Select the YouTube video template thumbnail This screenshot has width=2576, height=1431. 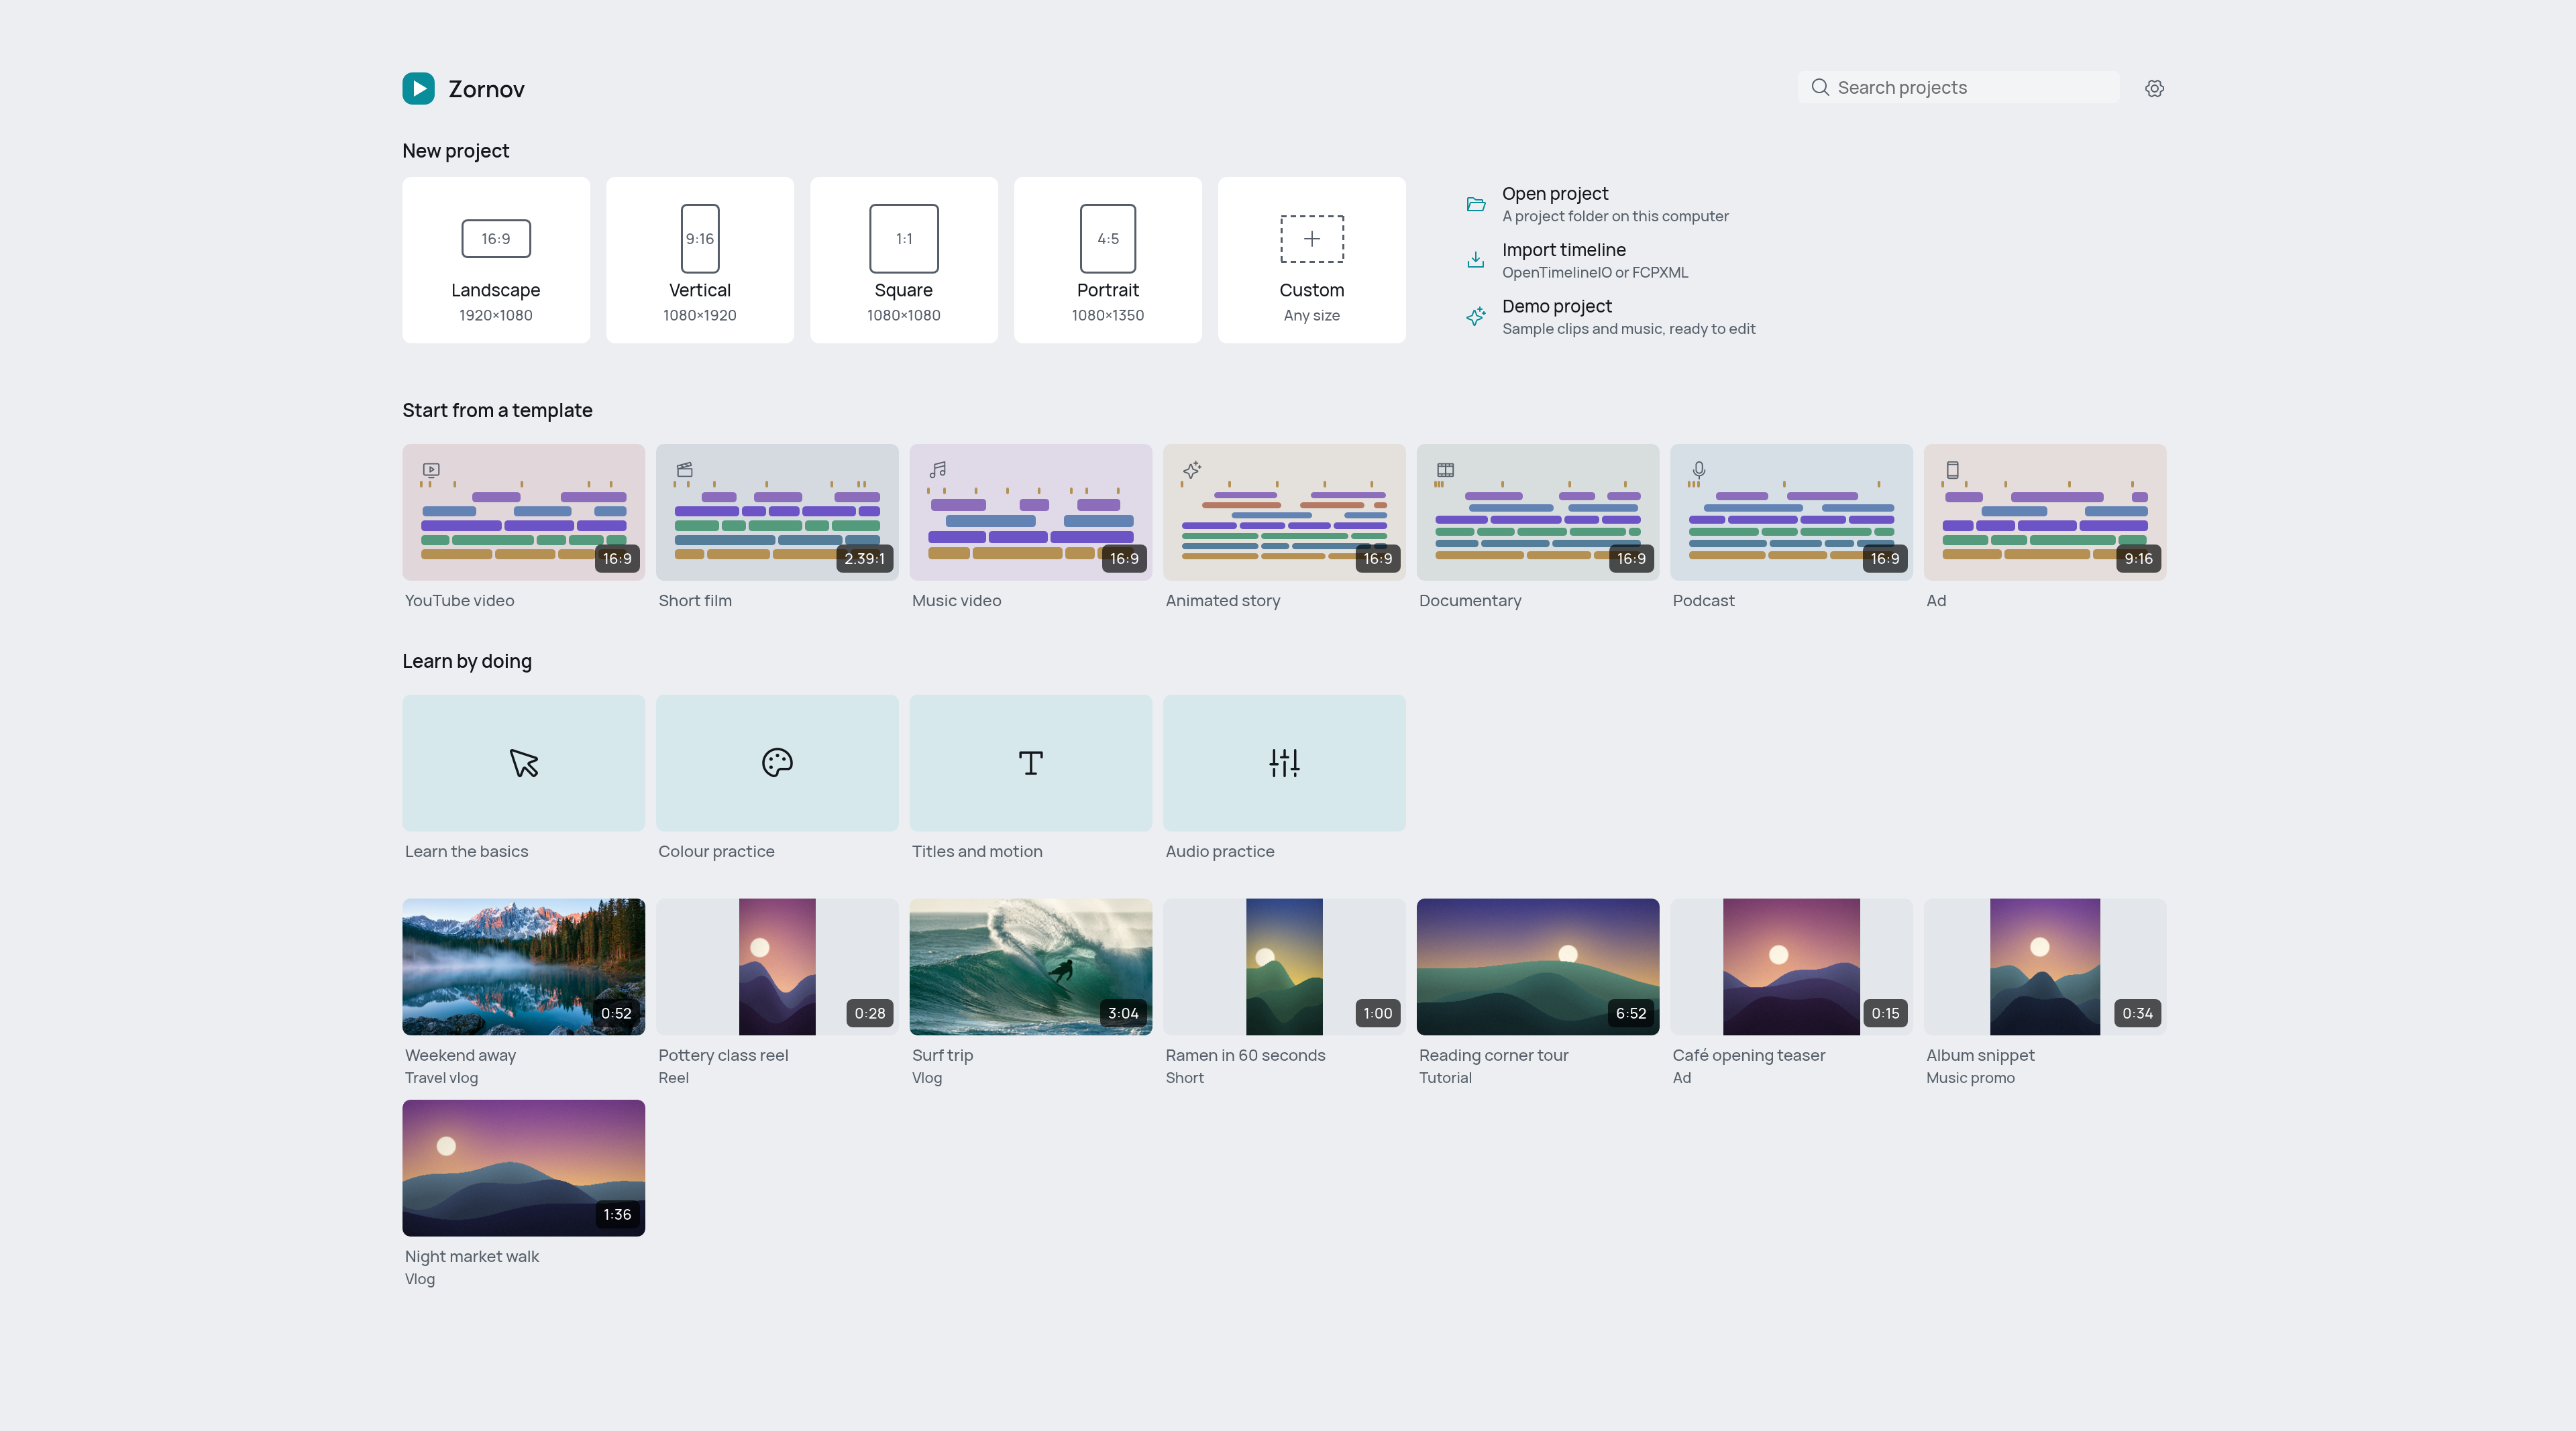pyautogui.click(x=523, y=512)
